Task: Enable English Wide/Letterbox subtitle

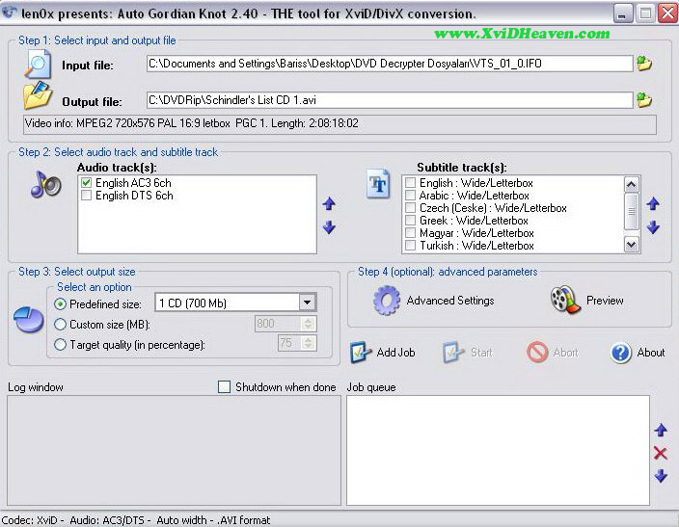Action: pyautogui.click(x=410, y=183)
